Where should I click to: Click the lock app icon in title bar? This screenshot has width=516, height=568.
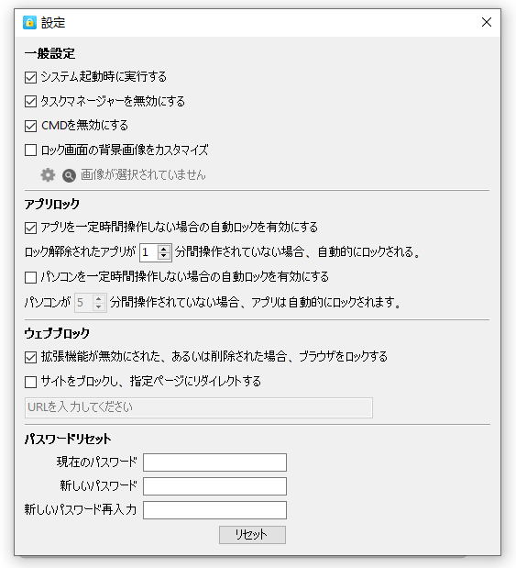click(29, 22)
